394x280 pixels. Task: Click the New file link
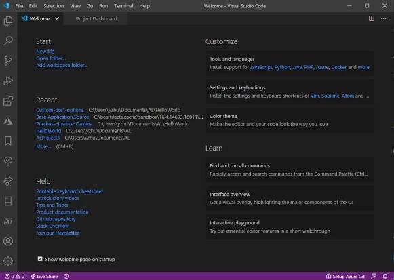coord(45,52)
